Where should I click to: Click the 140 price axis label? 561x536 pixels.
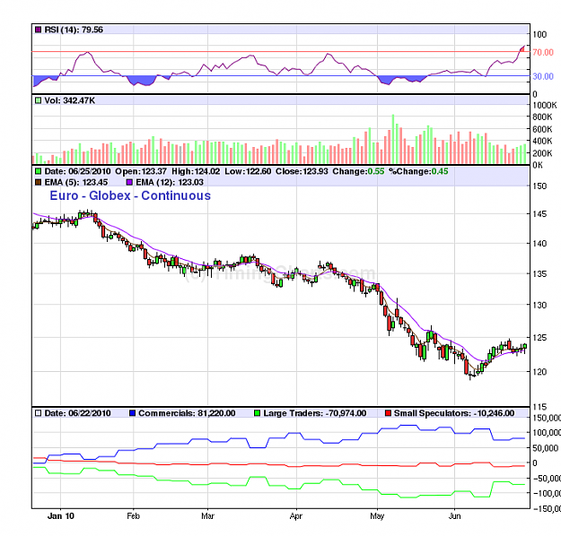[539, 244]
